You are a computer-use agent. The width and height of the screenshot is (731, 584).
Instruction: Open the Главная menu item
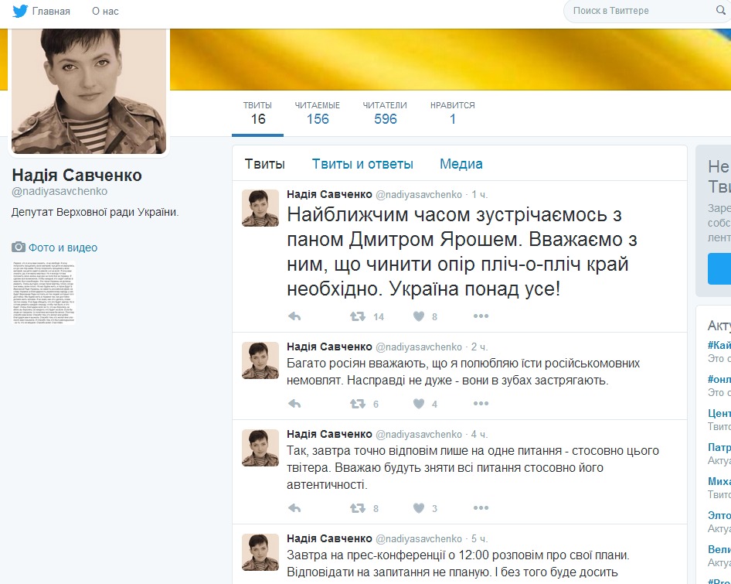click(x=51, y=11)
